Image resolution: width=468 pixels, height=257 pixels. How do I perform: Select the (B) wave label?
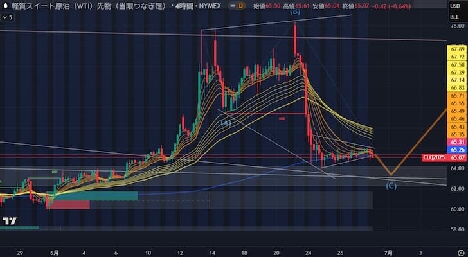coord(295,12)
